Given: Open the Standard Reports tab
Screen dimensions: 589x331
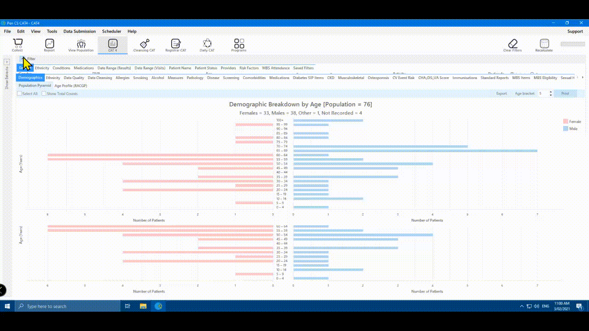Looking at the screenshot, I should (495, 78).
